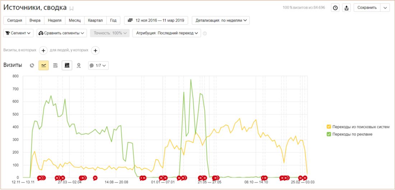Choose the Год period

tap(113, 20)
